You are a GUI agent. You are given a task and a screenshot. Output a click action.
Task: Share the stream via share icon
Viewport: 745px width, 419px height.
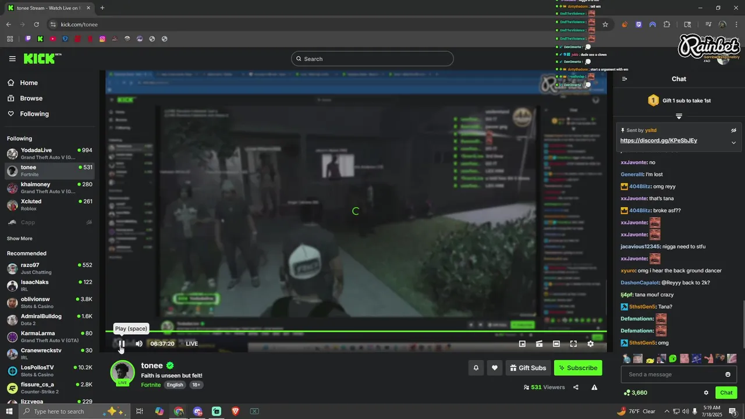coord(576,387)
